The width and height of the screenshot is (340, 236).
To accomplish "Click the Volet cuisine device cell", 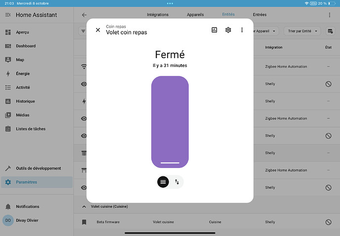I will click(163, 222).
